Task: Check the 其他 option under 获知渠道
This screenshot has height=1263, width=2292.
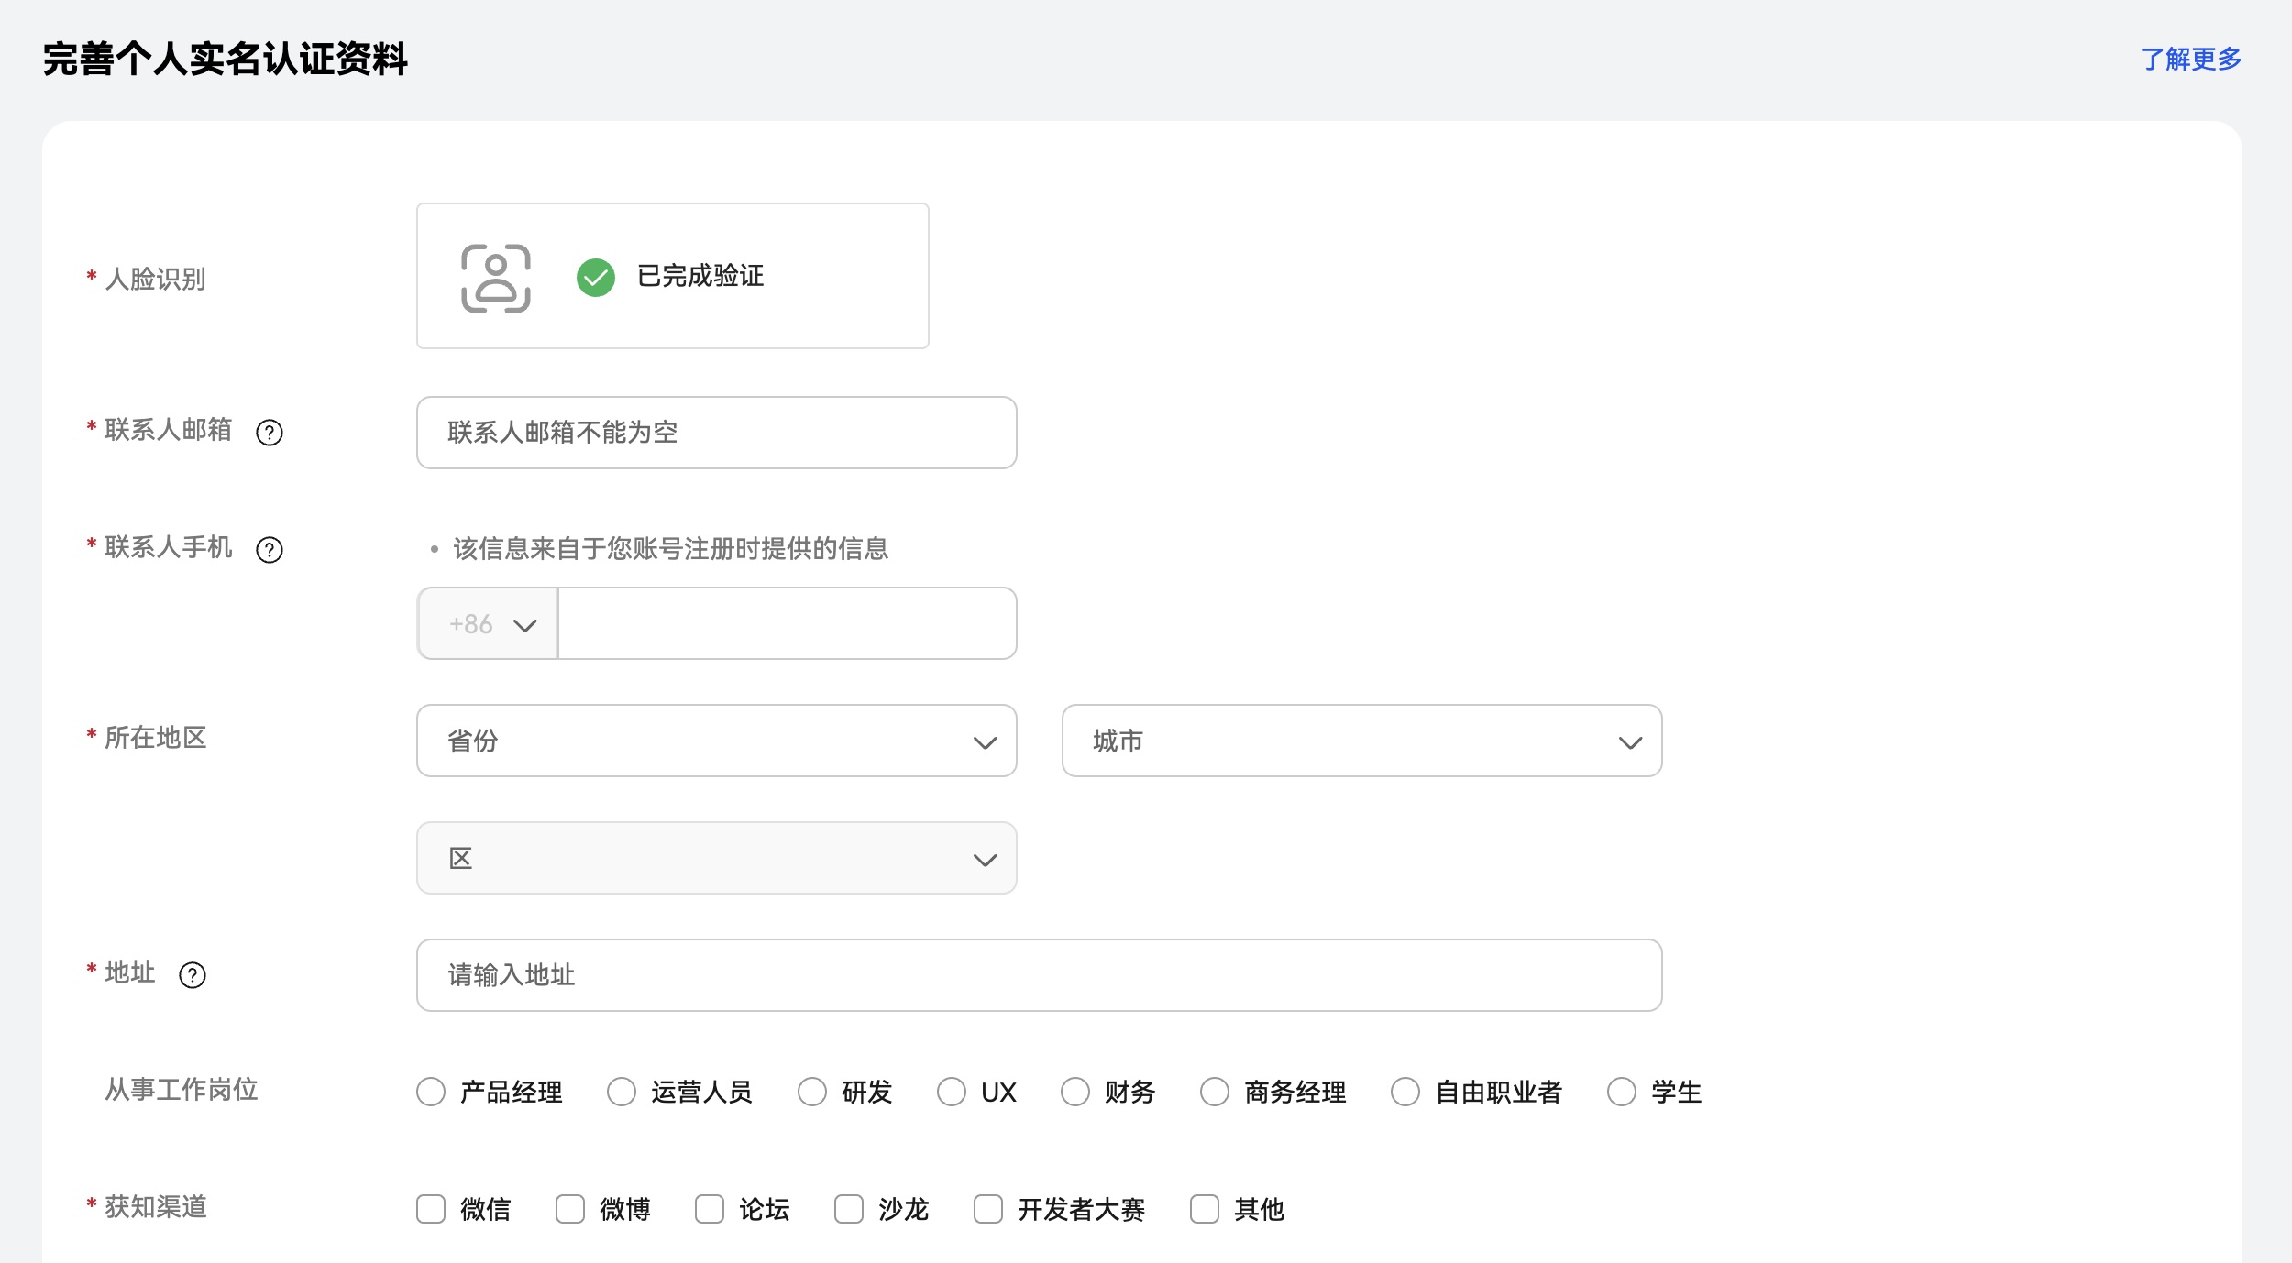Action: [x=1204, y=1210]
